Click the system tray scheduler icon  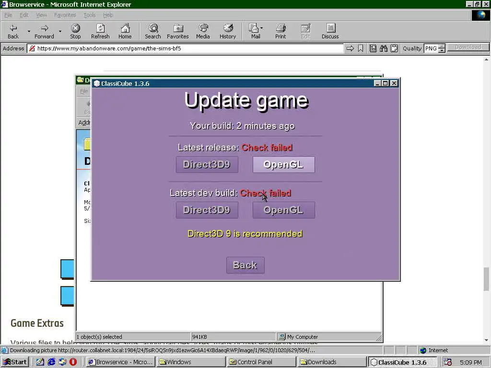click(447, 362)
